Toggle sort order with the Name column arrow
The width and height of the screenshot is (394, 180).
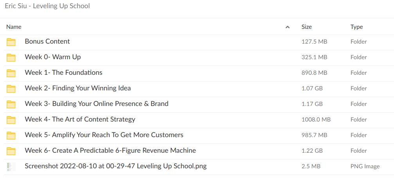point(288,27)
